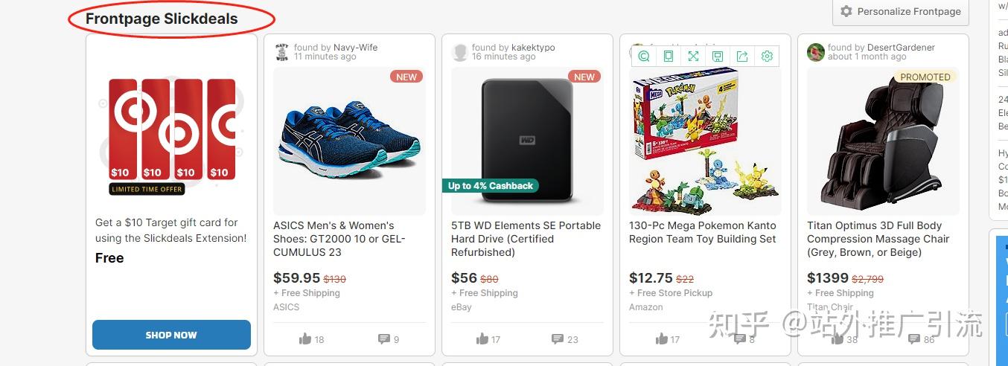This screenshot has height=366, width=1008.
Task: Open user Navy-Wife's profile link
Action: coord(355,47)
